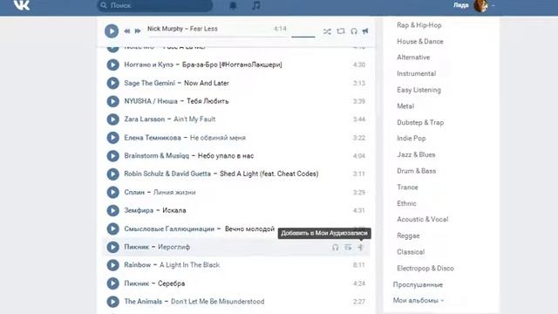Select Dubstep & Trap genre

click(x=420, y=122)
